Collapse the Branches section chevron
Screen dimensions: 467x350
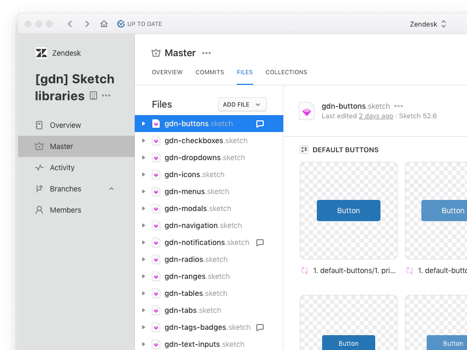[x=111, y=189]
